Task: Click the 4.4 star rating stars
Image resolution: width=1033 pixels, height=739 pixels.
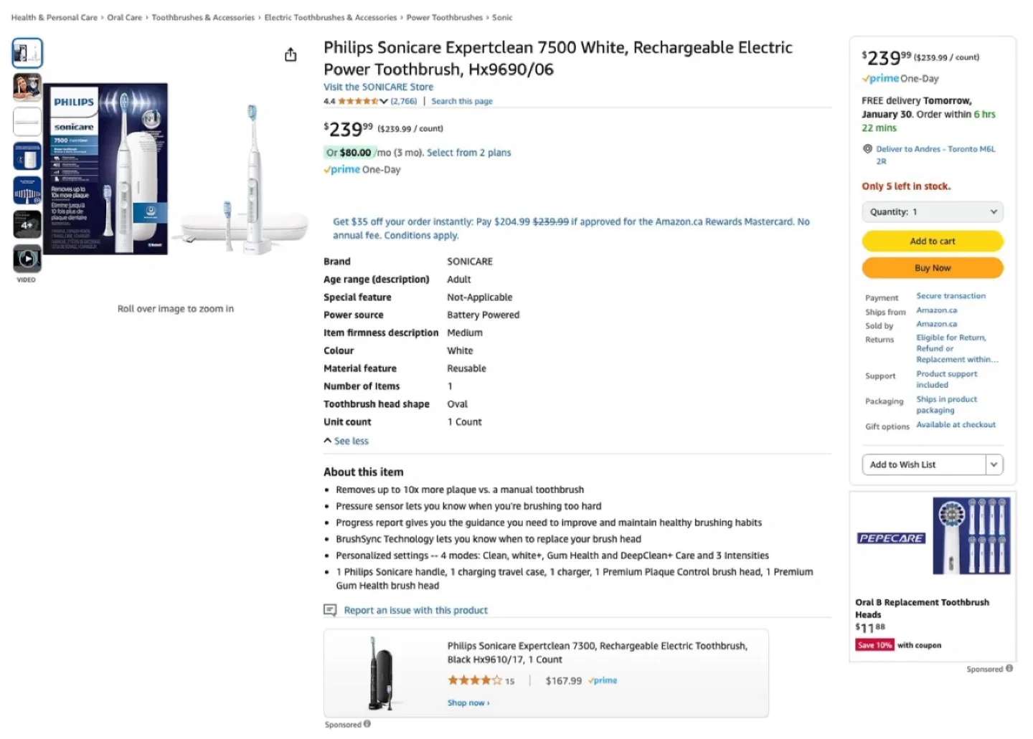Action: pyautogui.click(x=359, y=101)
